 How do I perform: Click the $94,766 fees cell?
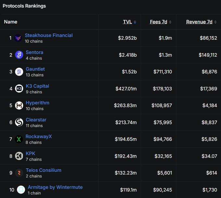pyautogui.click(x=163, y=139)
